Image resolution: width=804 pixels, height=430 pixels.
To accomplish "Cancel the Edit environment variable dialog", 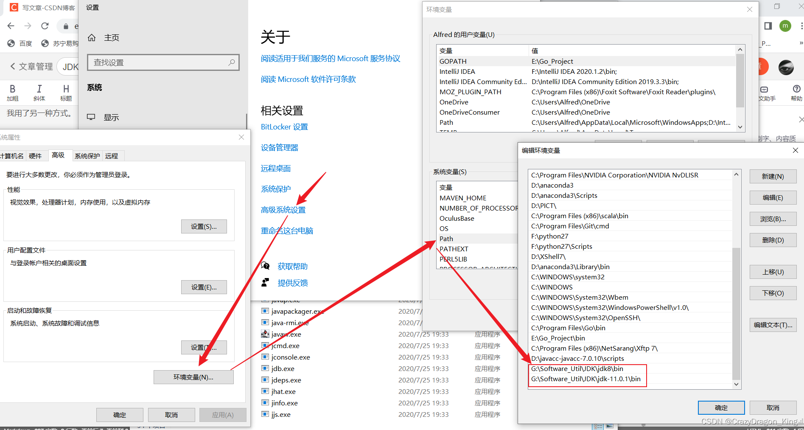I will tap(773, 408).
